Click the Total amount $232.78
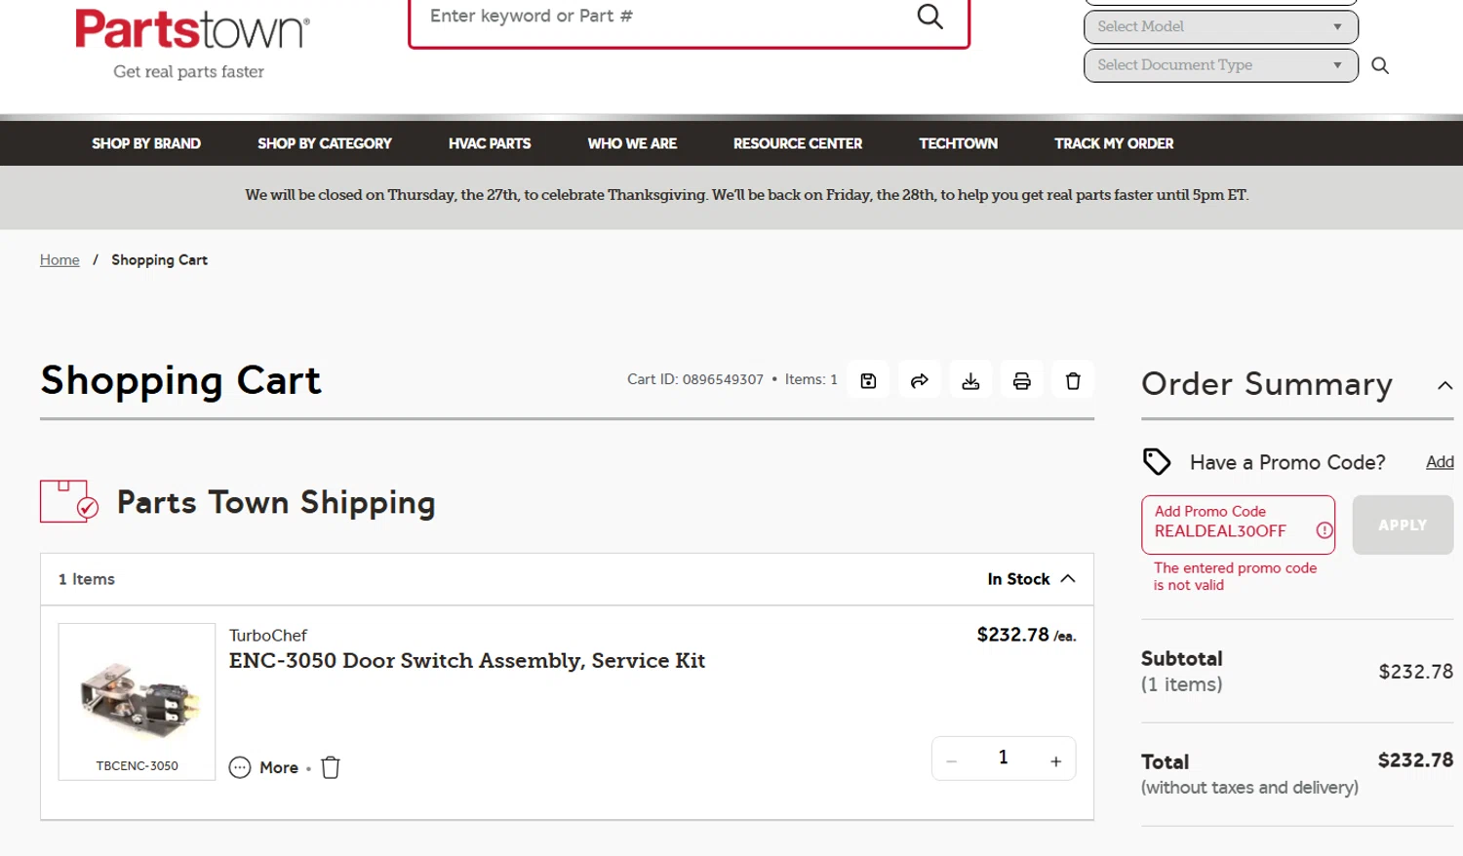This screenshot has width=1463, height=856. click(x=1415, y=759)
